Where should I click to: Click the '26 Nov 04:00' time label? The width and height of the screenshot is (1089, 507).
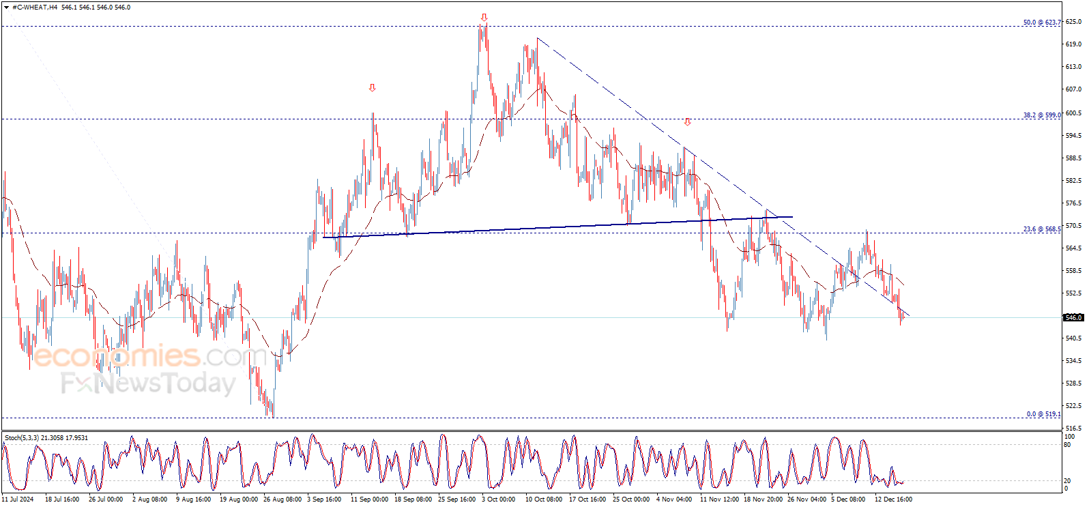807,499
